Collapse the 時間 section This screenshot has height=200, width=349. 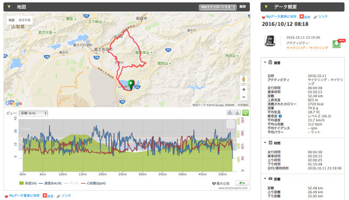tap(265, 143)
